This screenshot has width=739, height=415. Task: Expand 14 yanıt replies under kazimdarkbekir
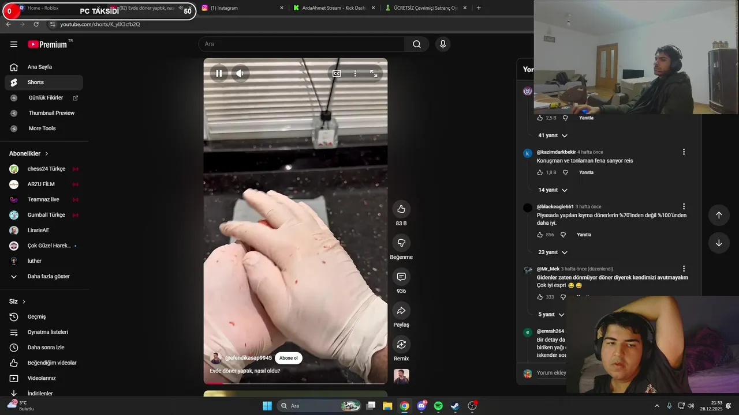pos(553,190)
